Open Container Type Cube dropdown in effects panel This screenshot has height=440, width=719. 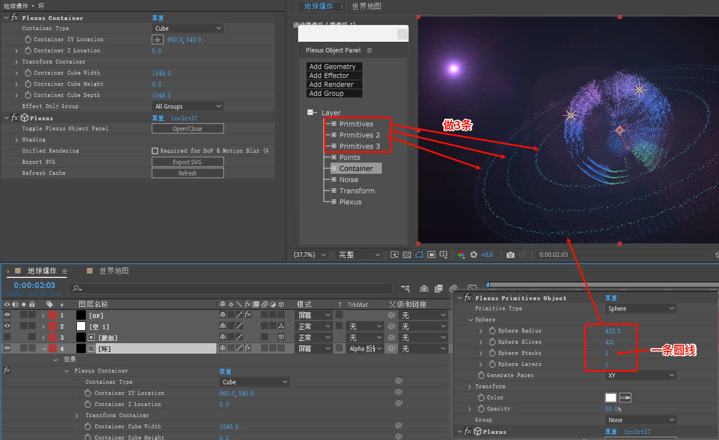click(188, 28)
